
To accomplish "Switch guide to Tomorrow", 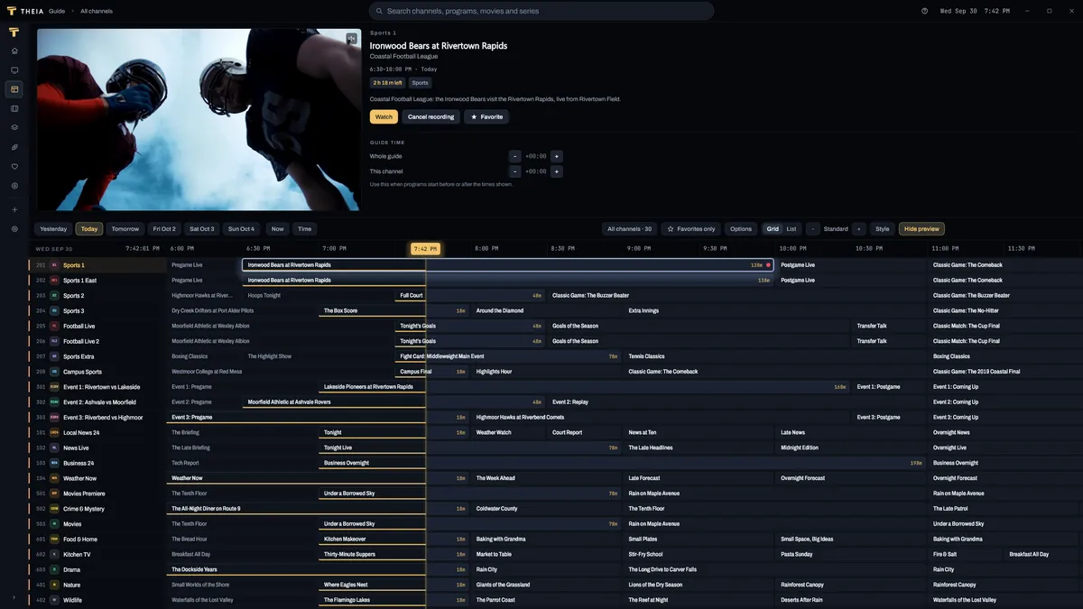I will [x=125, y=229].
